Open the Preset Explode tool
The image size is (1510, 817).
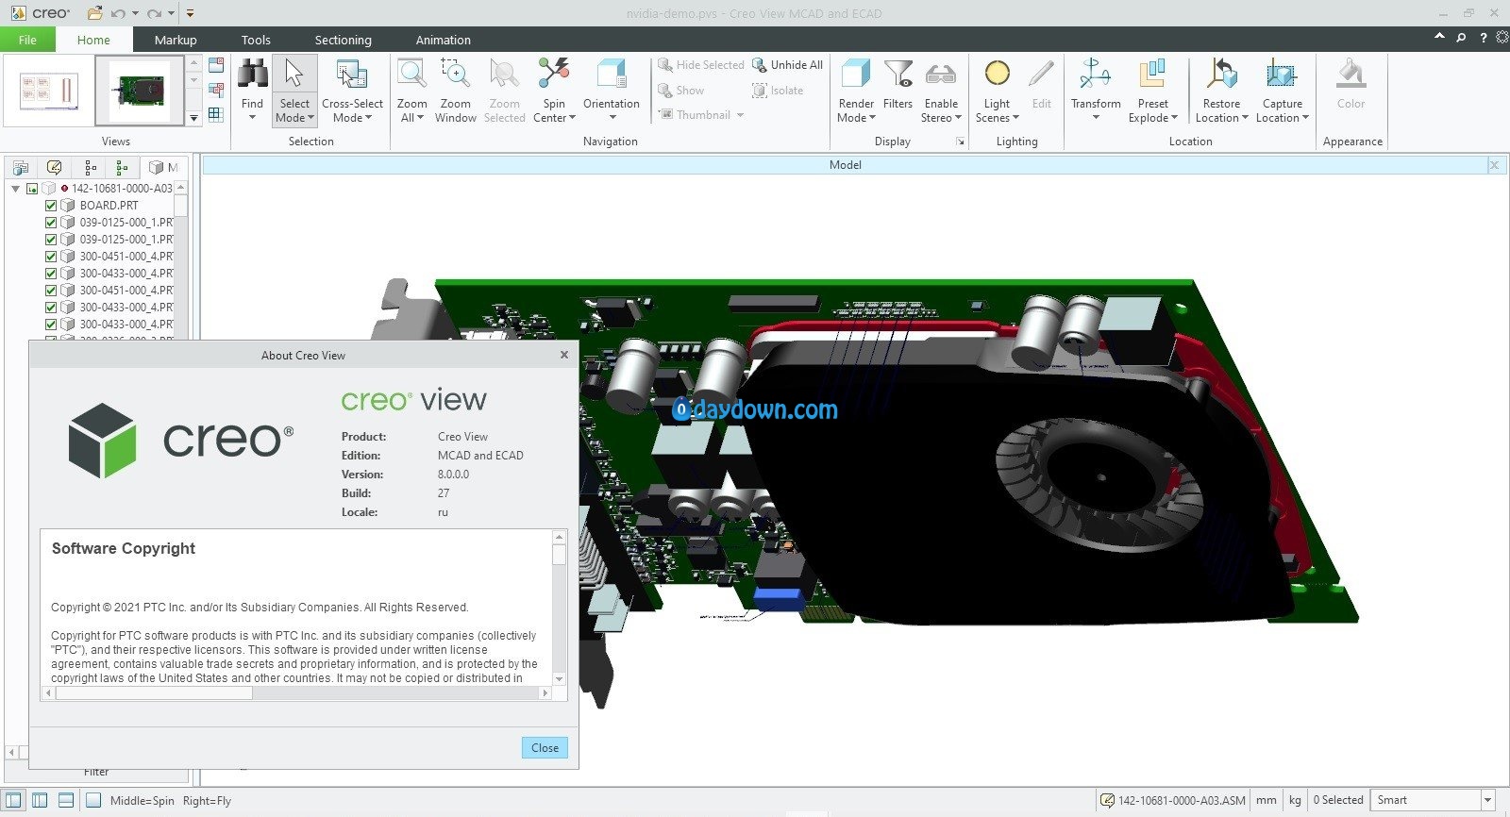click(x=1152, y=75)
